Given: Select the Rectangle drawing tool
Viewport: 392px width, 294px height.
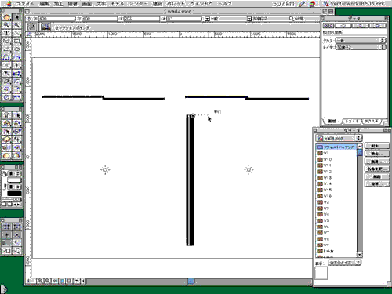Looking at the screenshot, I should coord(17,42).
